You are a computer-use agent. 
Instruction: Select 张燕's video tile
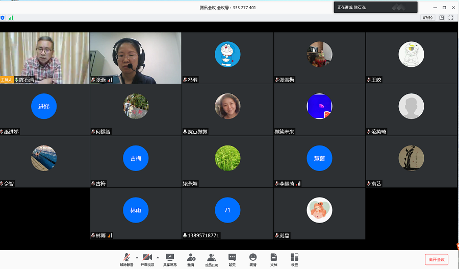click(x=136, y=58)
